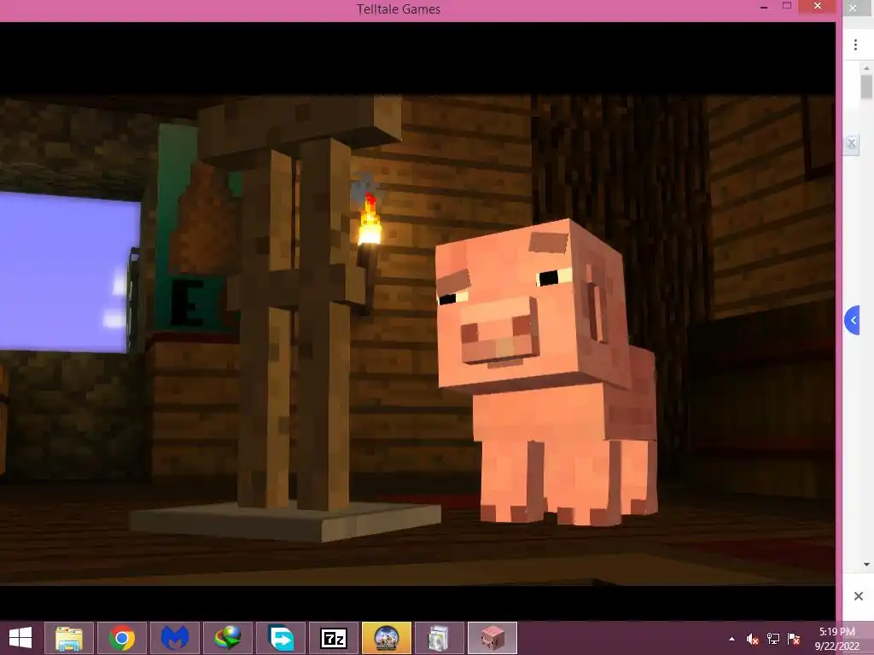Switch to the highlighted game launcher taskbar icon
The height and width of the screenshot is (655, 874).
pos(387,638)
